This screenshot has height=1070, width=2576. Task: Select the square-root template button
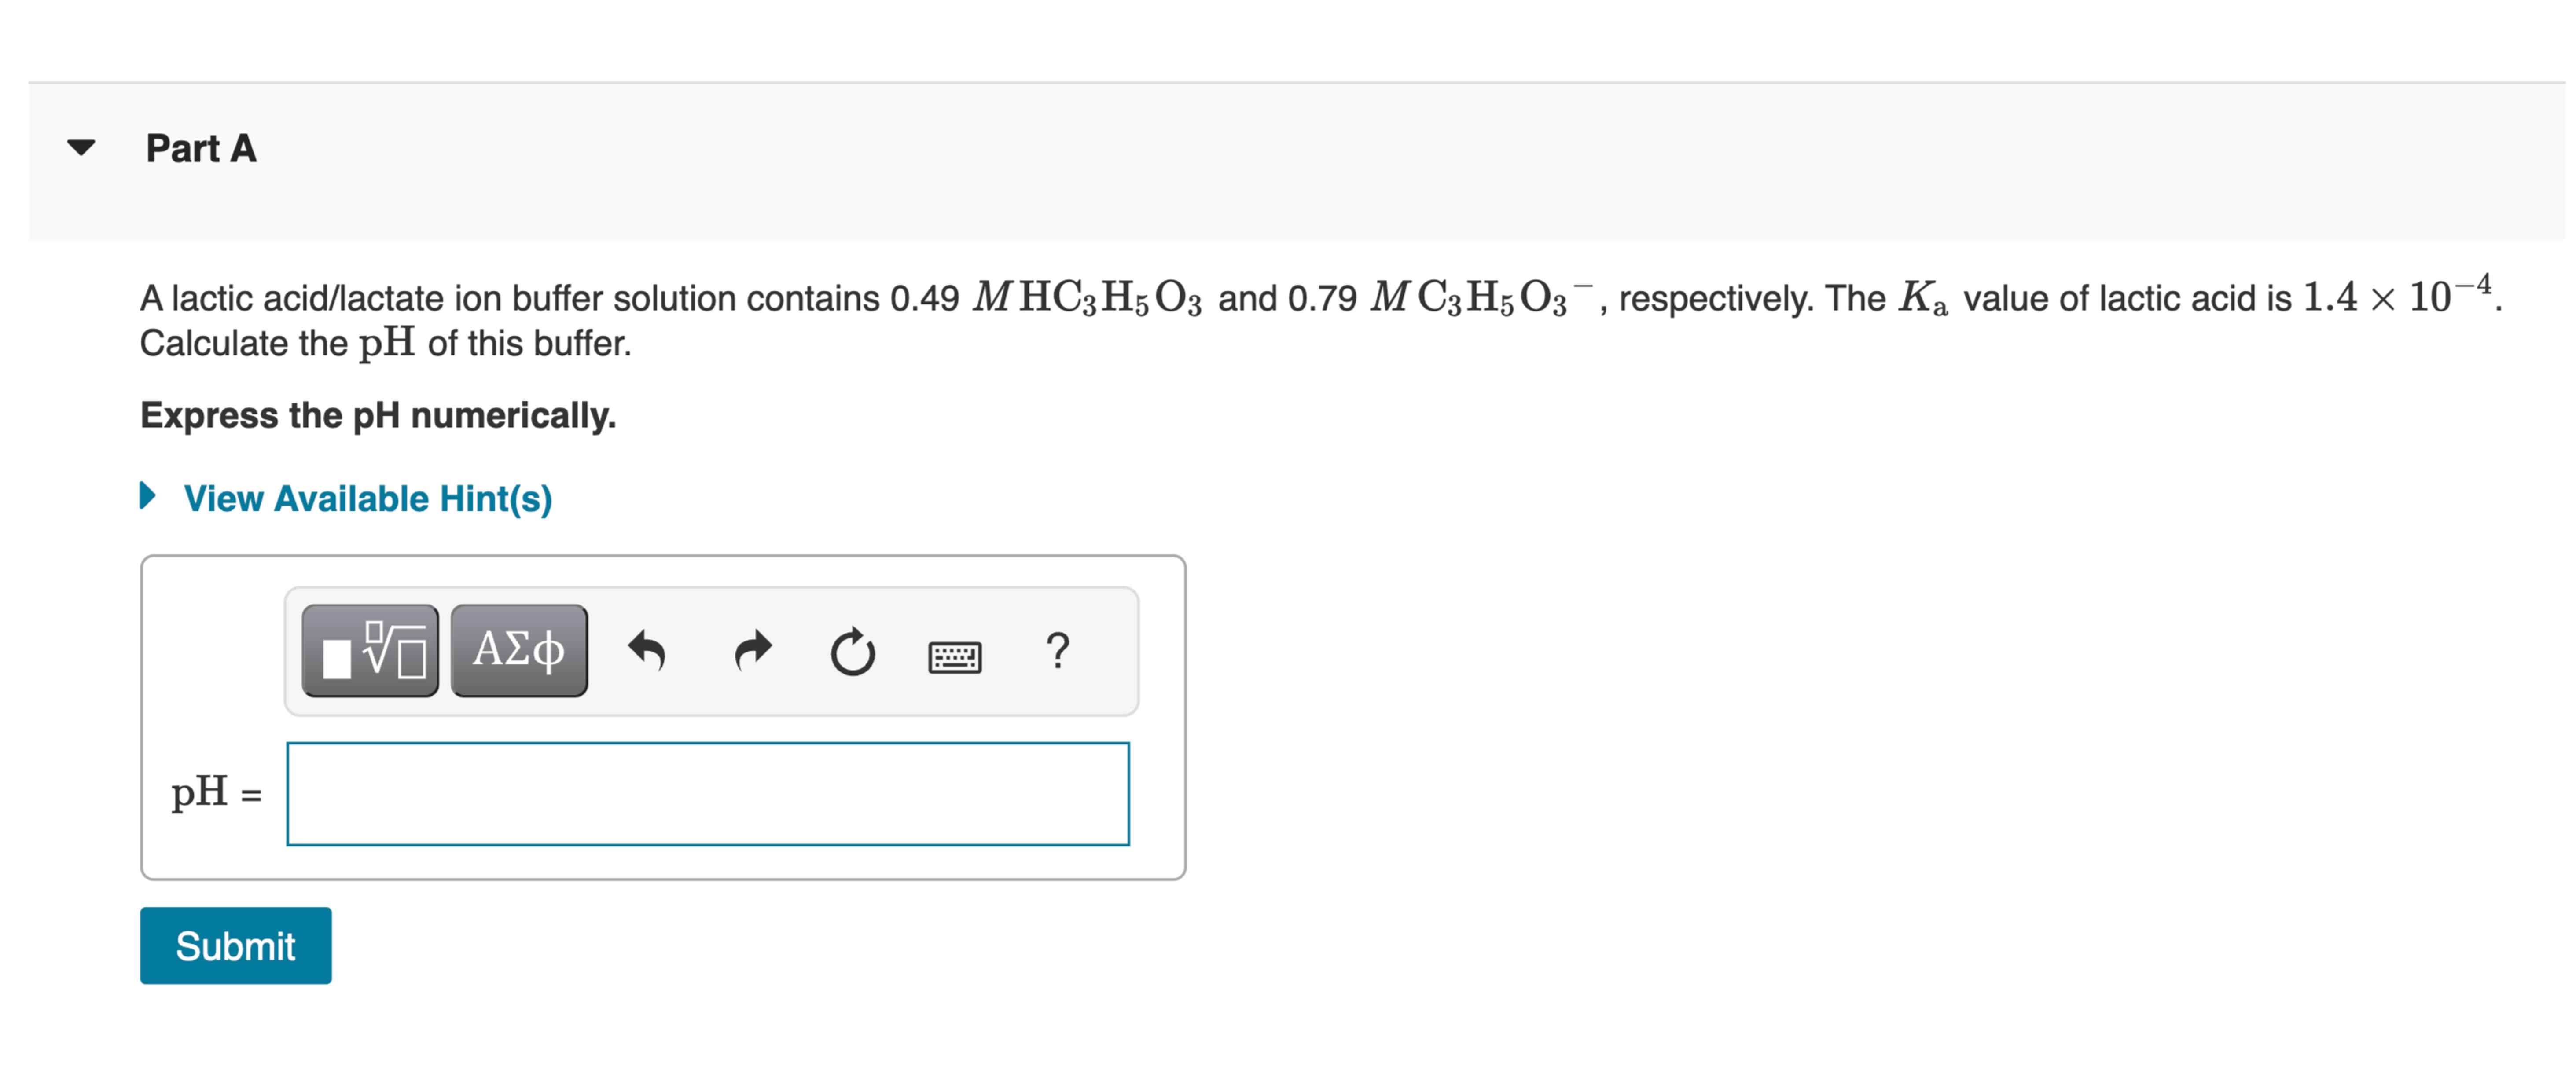370,651
